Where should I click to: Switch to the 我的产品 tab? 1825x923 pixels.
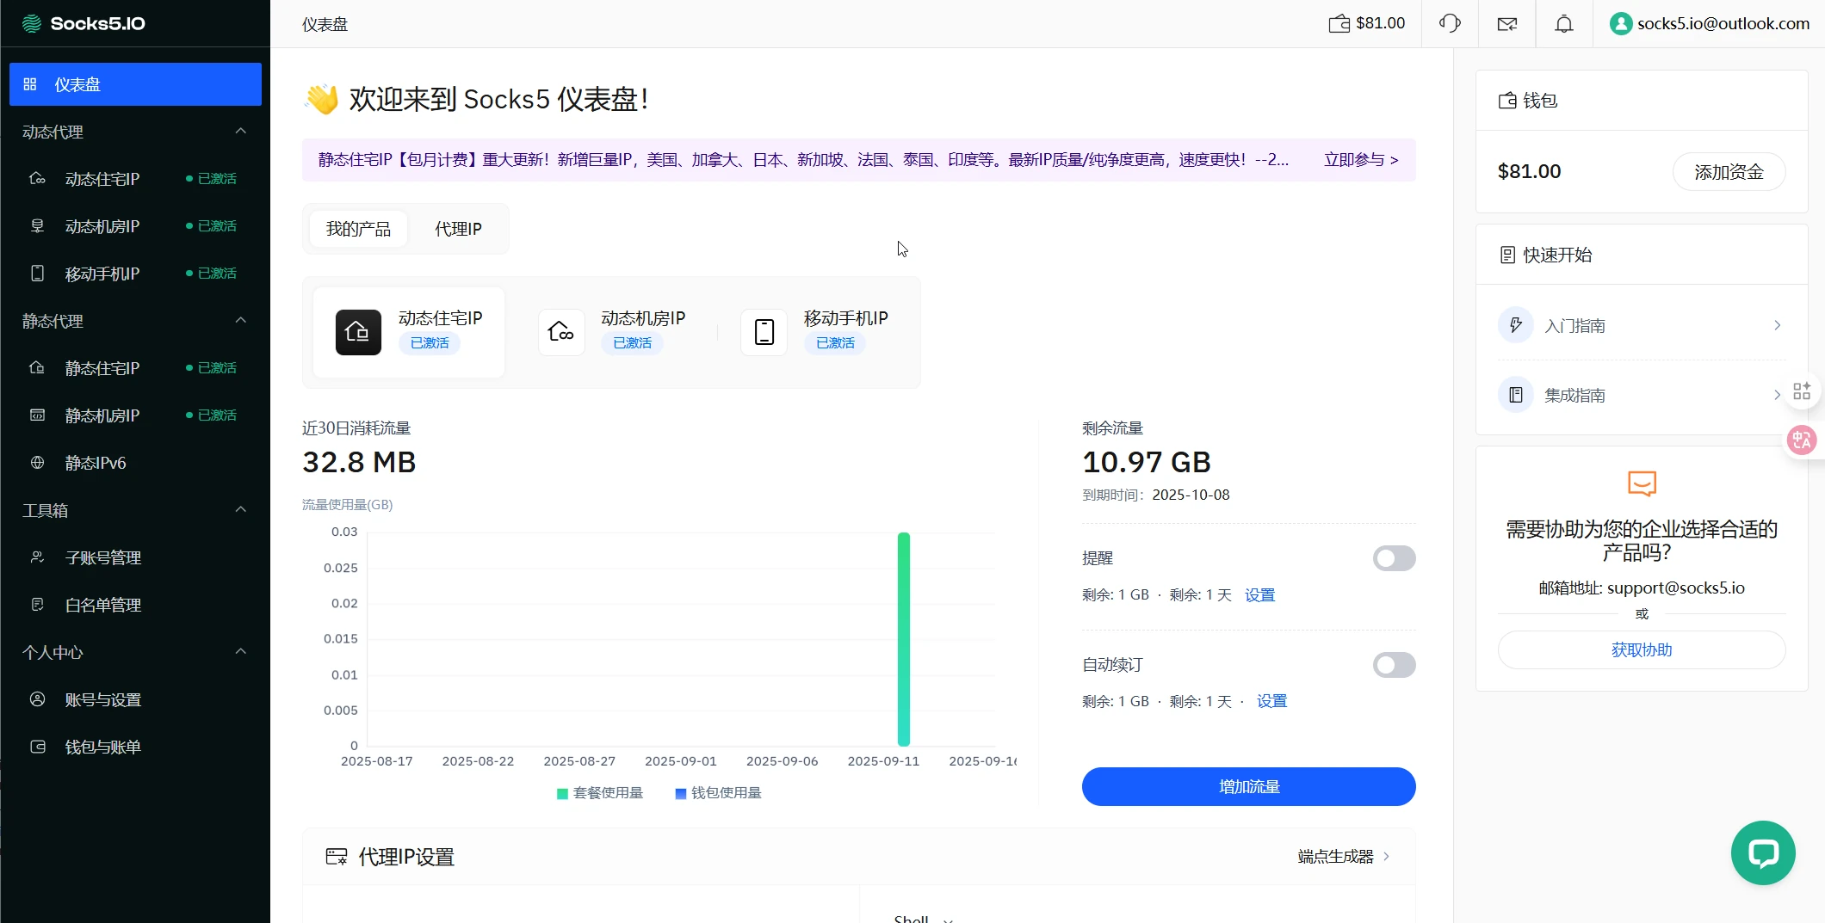click(x=358, y=229)
